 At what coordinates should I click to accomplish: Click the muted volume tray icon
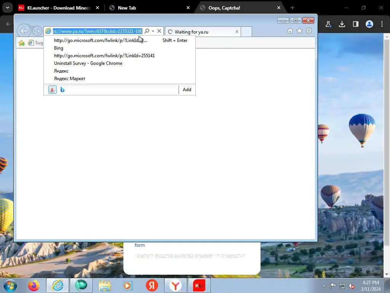pos(352,286)
